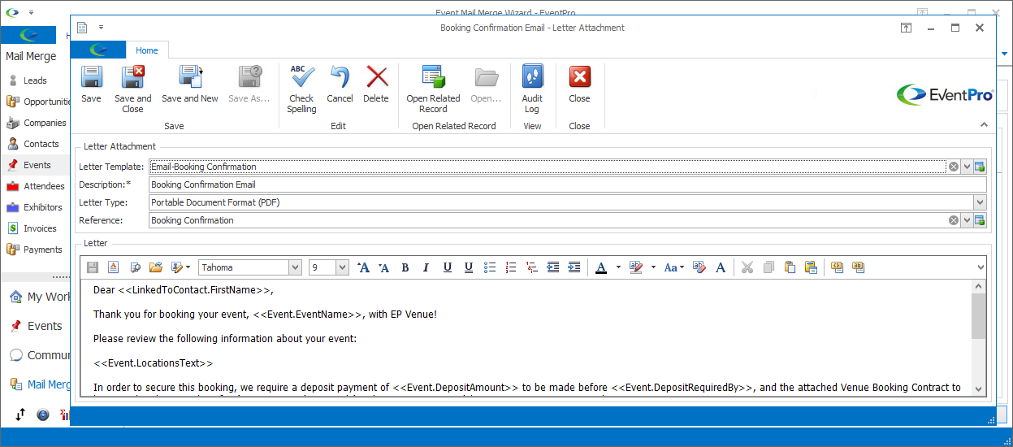
Task: Toggle the multilevel list button
Action: click(x=532, y=267)
